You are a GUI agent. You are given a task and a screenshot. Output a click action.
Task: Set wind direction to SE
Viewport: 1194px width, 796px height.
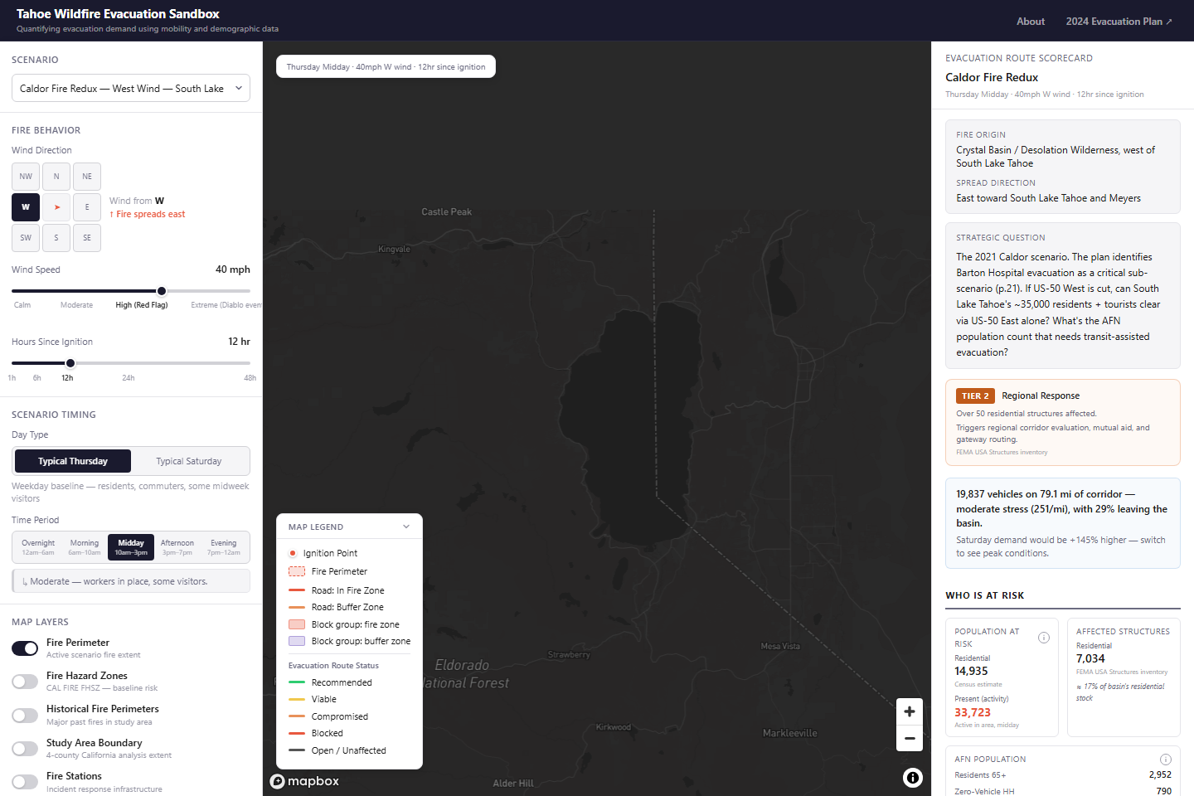[87, 238]
